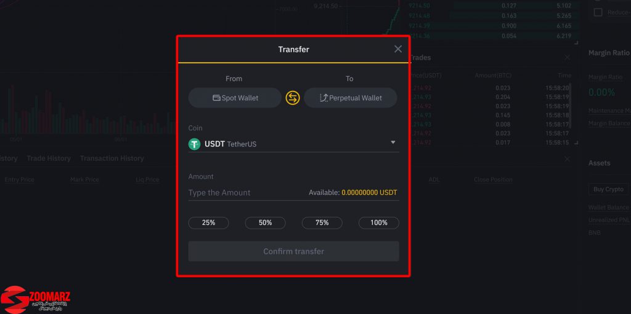Viewport: 631px width, 314px height.
Task: Switch to the Trade History tab
Action: [x=49, y=158]
